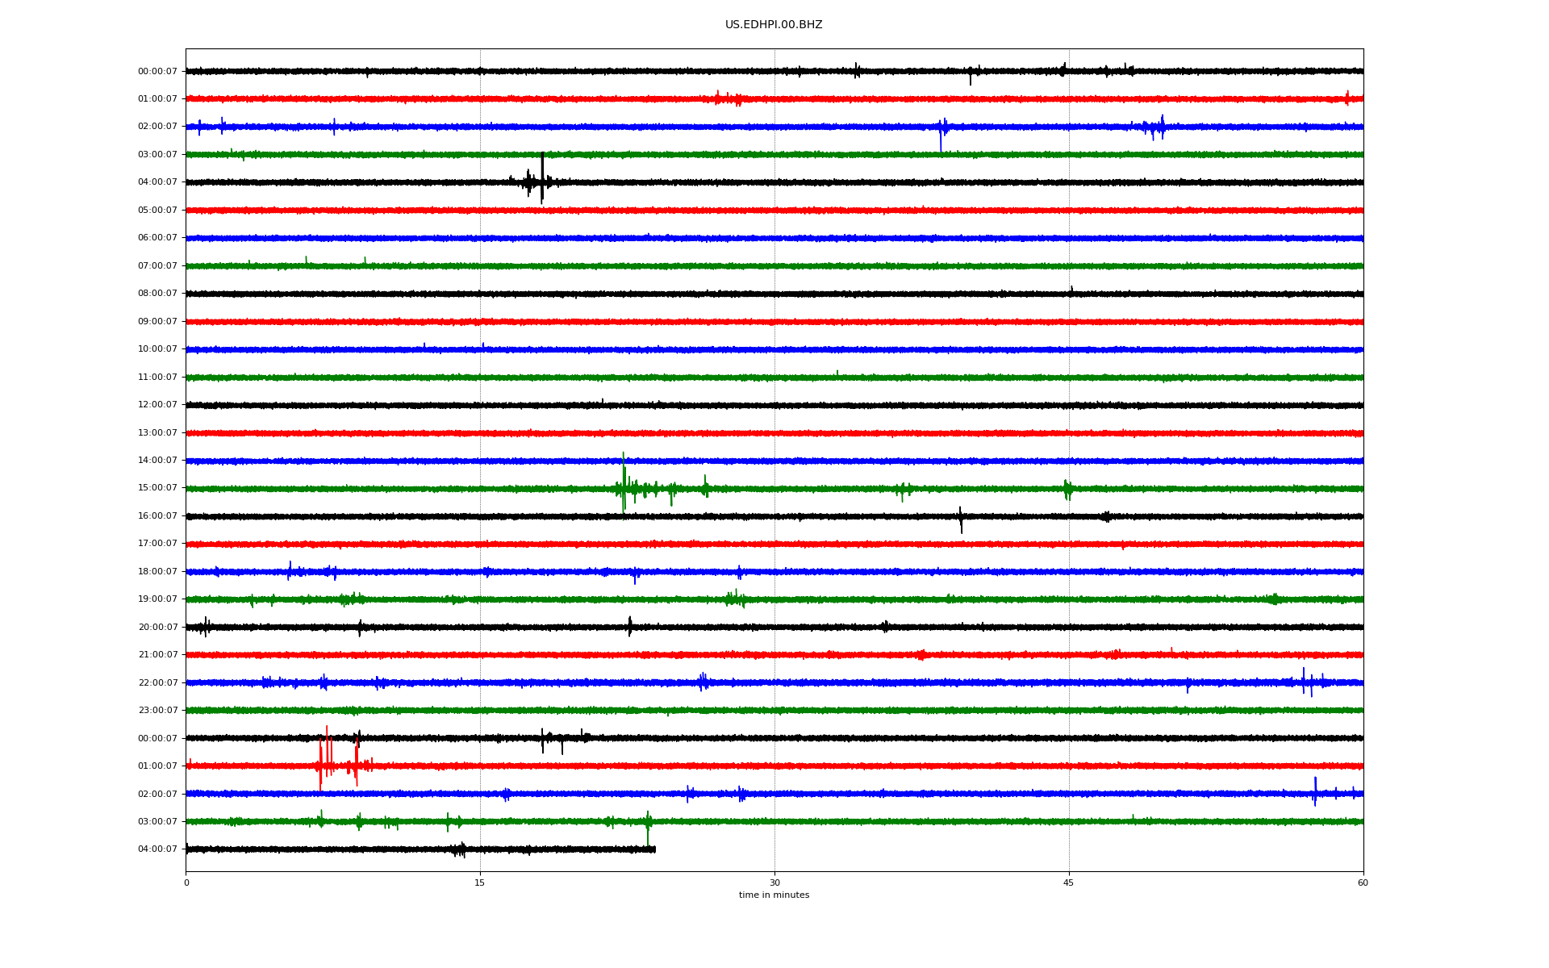1549x968 pixels.
Task: Click the 14:00:07 time label
Action: pos(157,461)
